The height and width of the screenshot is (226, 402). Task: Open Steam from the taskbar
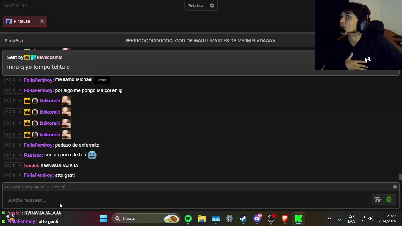(243, 218)
